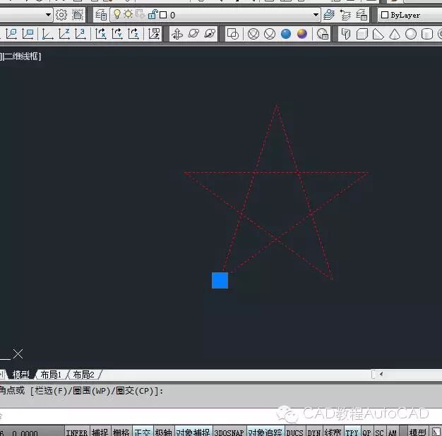Apply the Realistic blue sphere visual style
This screenshot has width=442, height=436.
click(286, 34)
